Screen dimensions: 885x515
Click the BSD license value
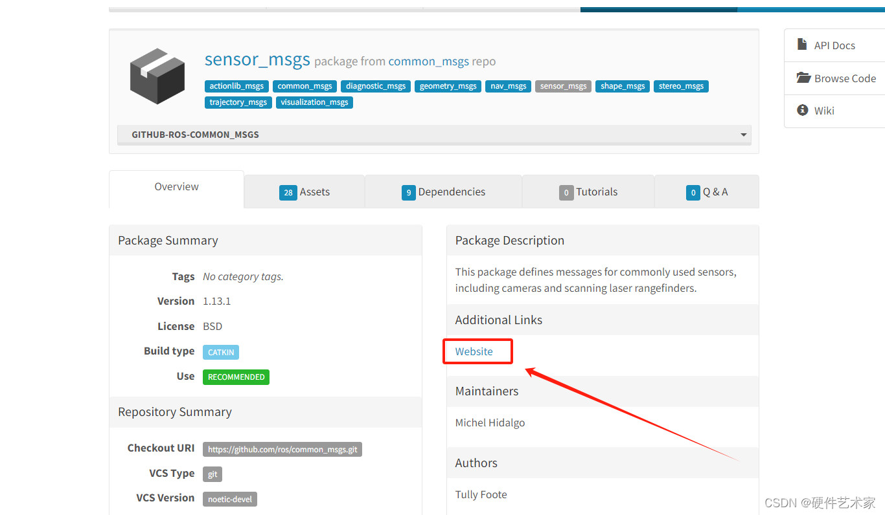[213, 326]
